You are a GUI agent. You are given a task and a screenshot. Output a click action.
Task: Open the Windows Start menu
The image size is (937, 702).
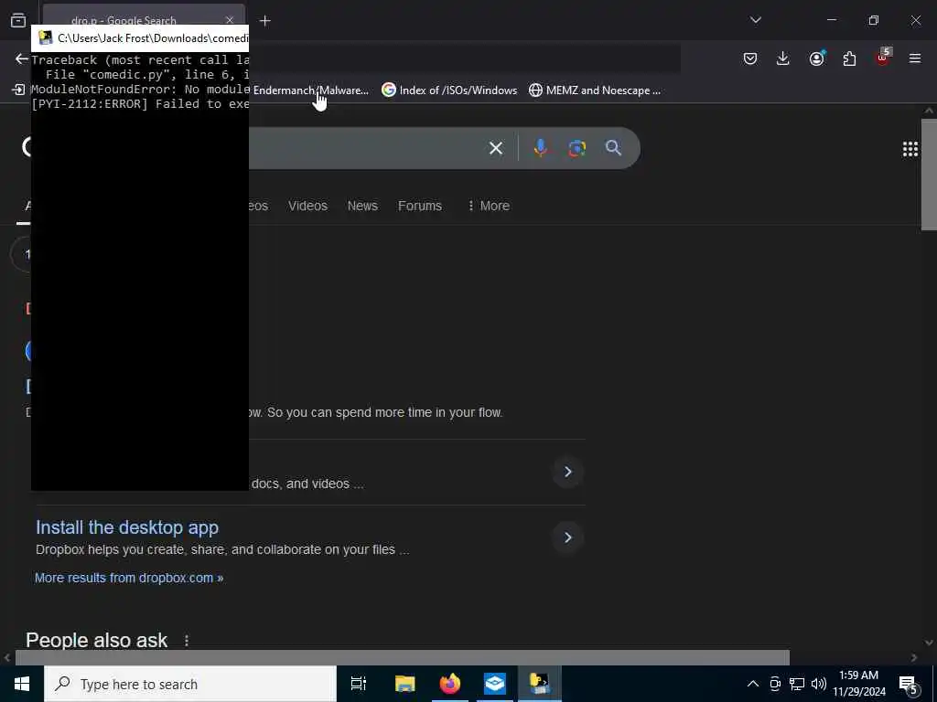click(22, 684)
